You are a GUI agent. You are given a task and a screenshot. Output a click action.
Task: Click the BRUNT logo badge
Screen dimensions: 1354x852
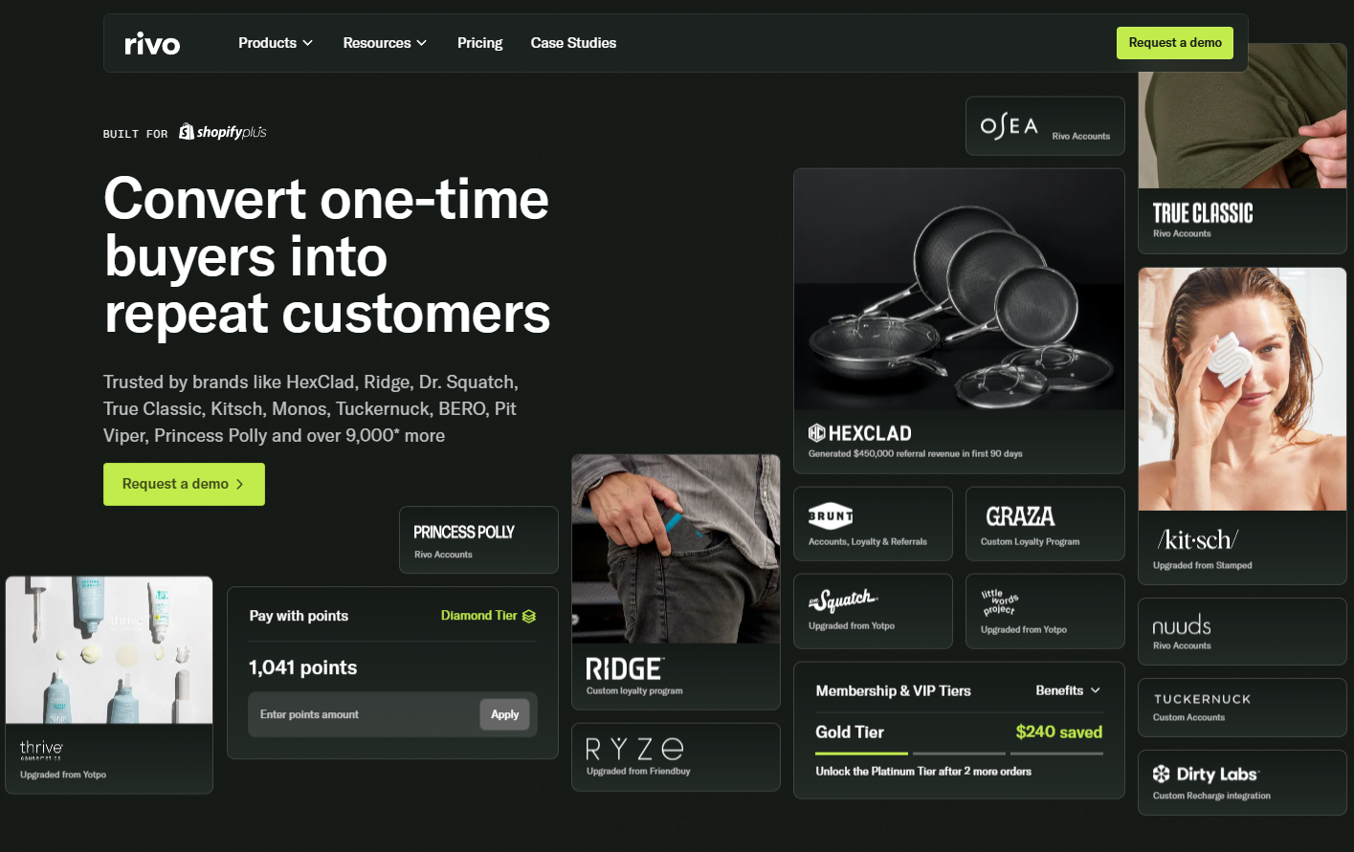[x=831, y=516]
